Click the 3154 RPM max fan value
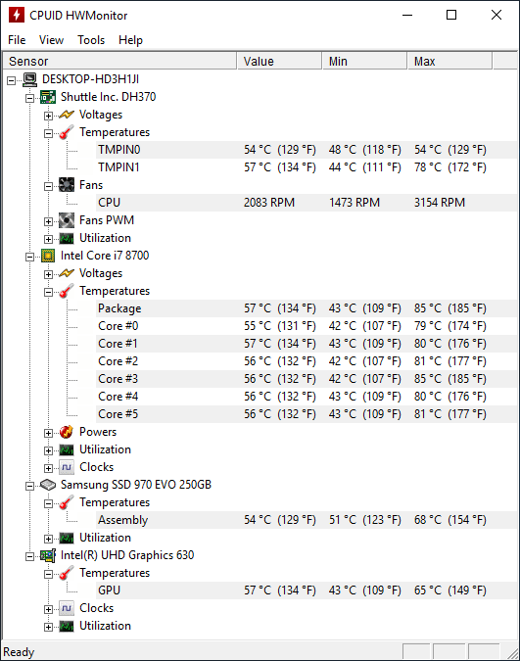The image size is (520, 661). [x=440, y=203]
